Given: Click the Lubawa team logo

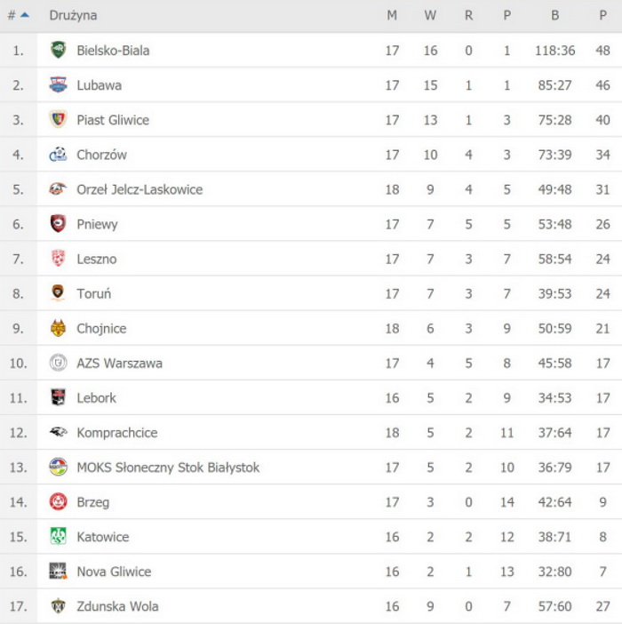Looking at the screenshot, I should click(x=58, y=85).
